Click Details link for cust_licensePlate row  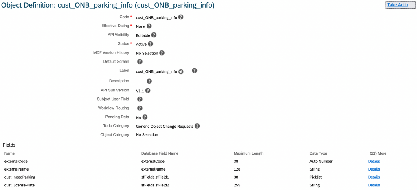(374, 185)
